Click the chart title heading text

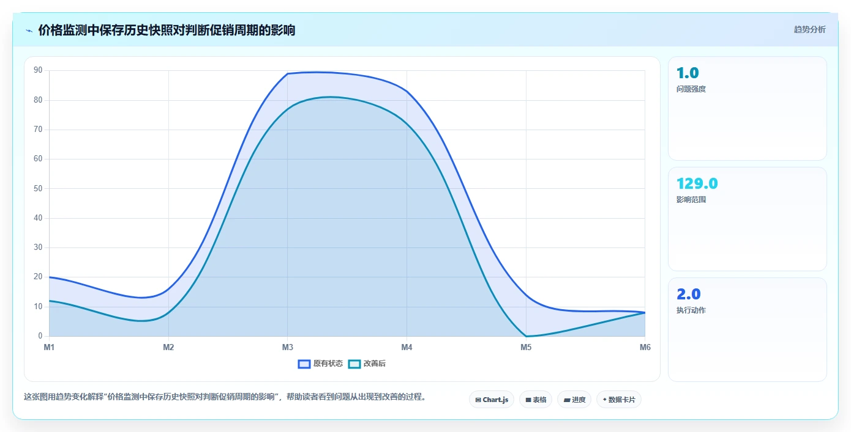[x=167, y=30]
